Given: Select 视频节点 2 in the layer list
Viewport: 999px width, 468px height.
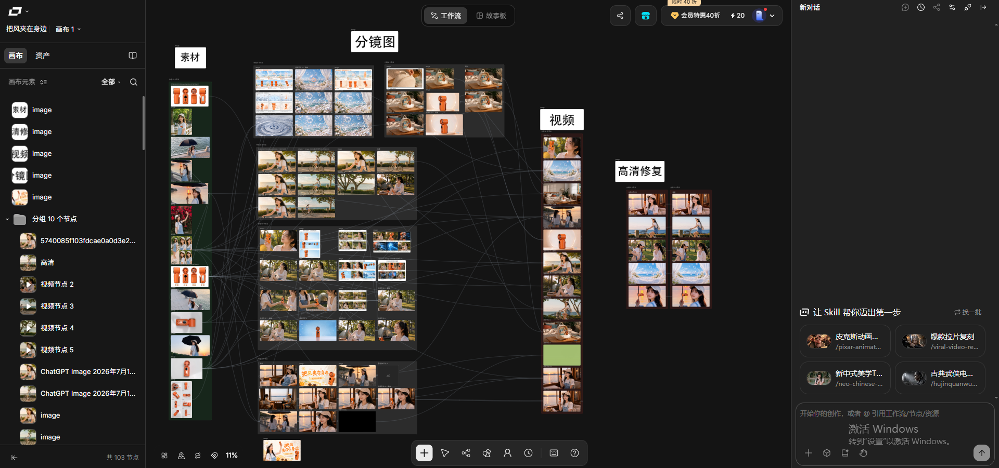Looking at the screenshot, I should pos(73,285).
